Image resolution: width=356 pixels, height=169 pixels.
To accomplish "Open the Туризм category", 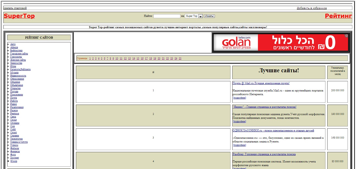I will click(x=14, y=145).
